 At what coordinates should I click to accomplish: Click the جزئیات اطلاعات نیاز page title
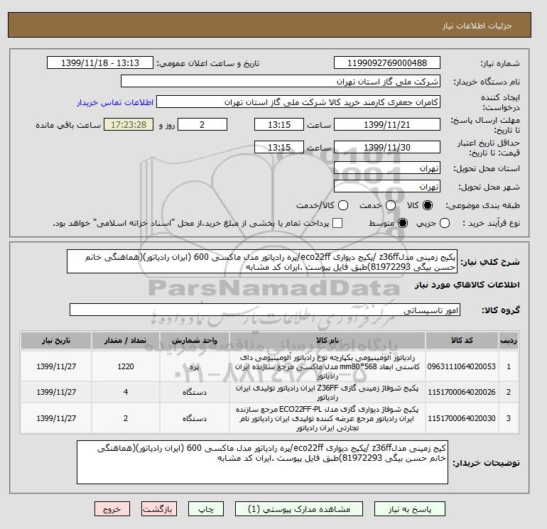[477, 26]
